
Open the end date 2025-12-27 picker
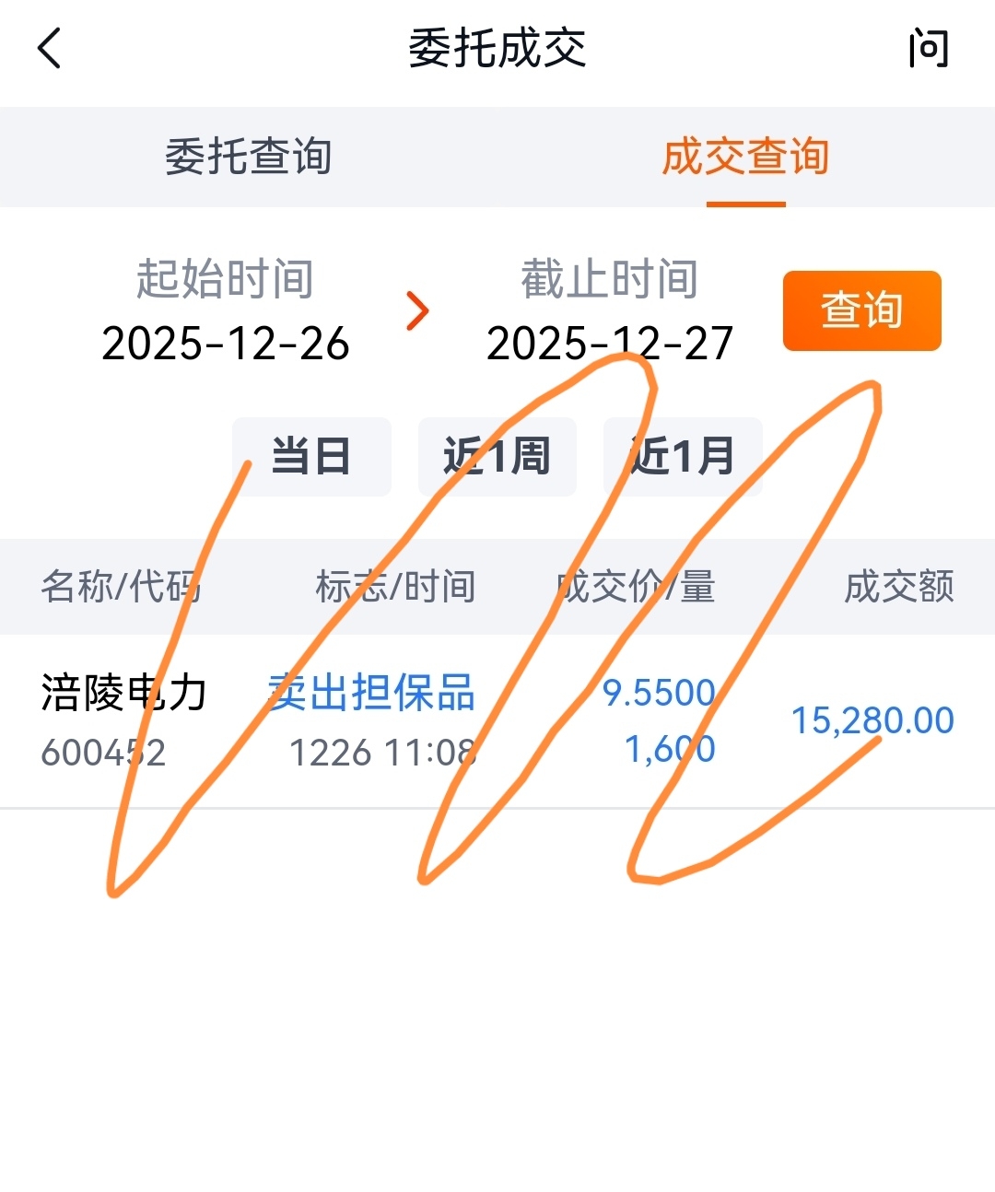click(x=610, y=344)
